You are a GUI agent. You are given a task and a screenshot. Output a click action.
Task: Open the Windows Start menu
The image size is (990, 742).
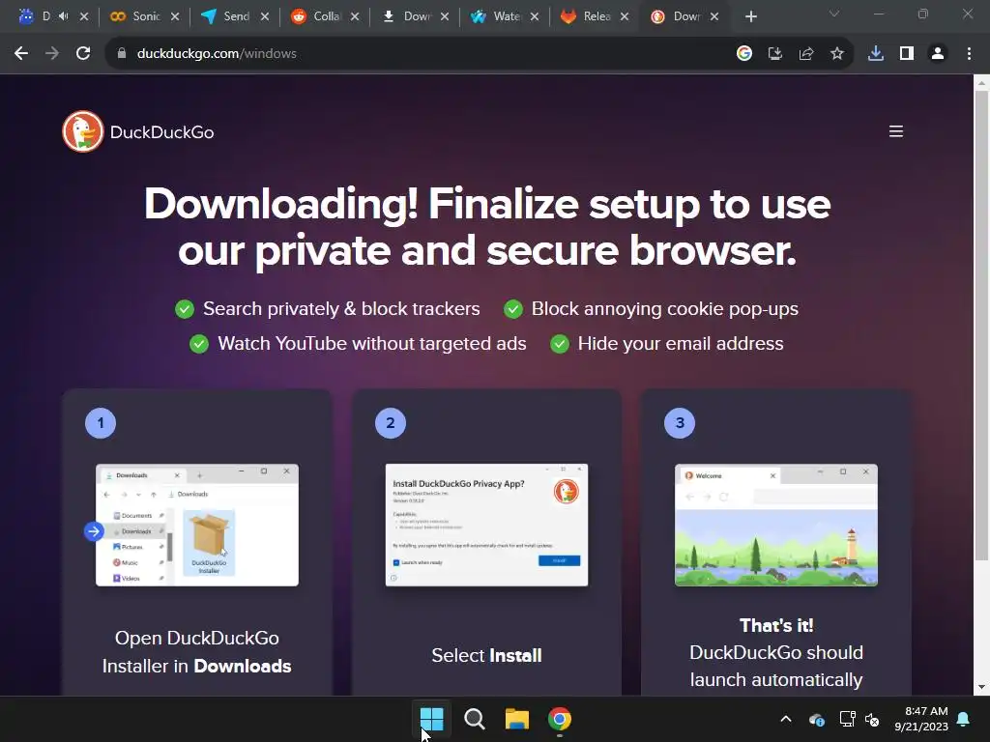coord(432,719)
